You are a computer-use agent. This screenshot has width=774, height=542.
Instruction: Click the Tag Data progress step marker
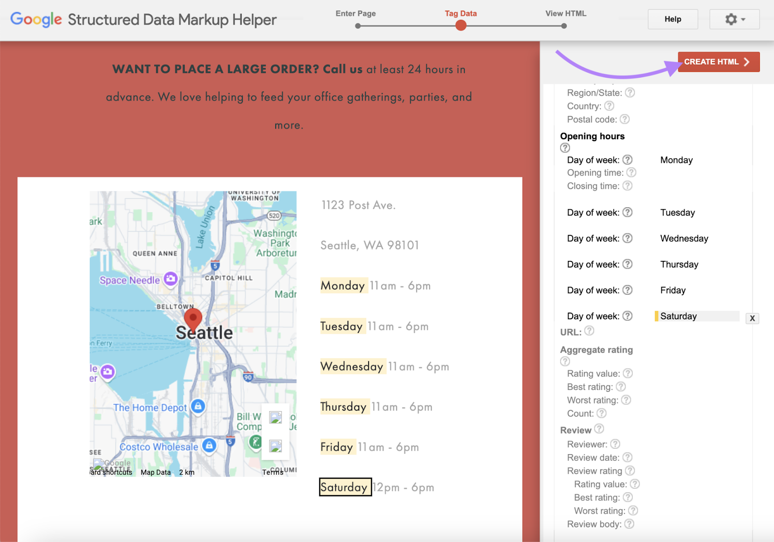tap(461, 26)
